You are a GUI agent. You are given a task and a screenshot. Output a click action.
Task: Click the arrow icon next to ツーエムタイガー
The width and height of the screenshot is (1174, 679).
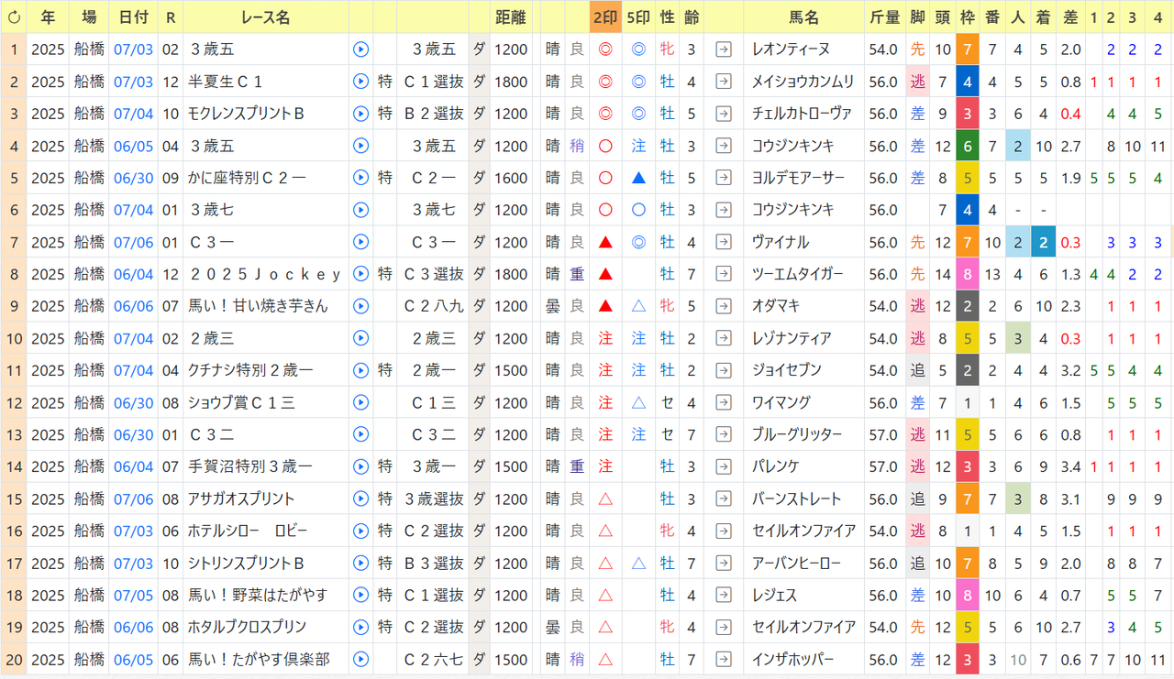tap(724, 274)
